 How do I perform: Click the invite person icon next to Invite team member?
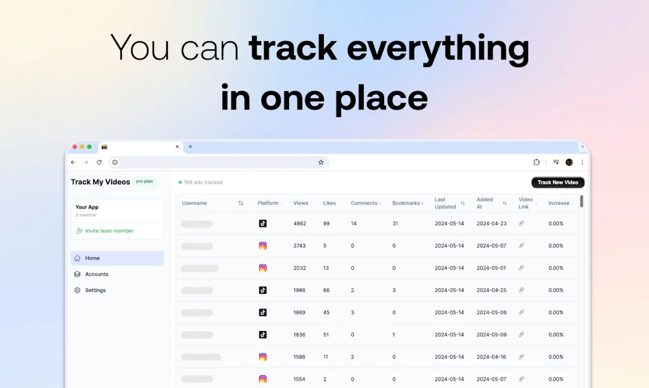tap(78, 232)
